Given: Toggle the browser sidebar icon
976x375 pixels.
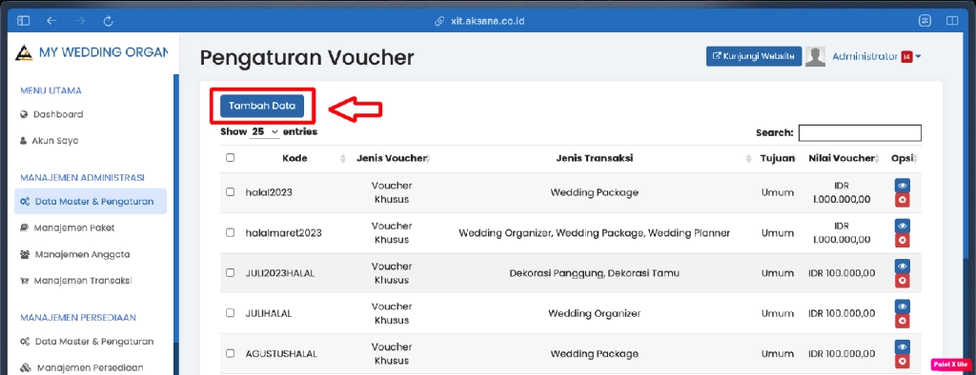Looking at the screenshot, I should 23,21.
